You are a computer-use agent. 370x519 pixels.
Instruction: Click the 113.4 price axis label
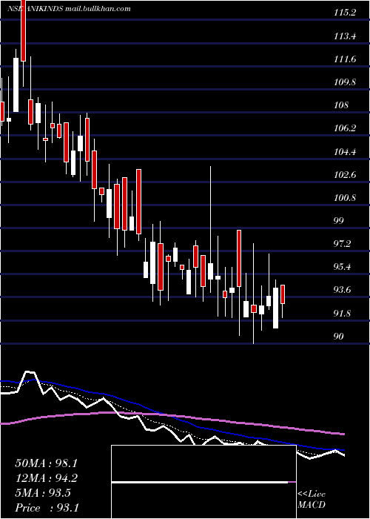[x=345, y=36]
